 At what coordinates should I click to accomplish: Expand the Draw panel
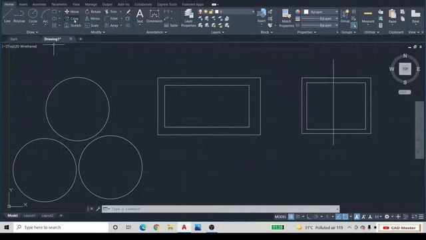32,32
